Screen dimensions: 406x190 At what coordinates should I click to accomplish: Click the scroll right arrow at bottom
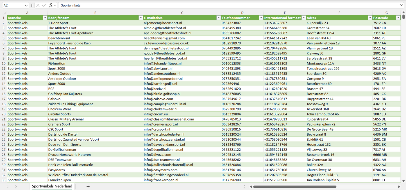click(x=399, y=187)
